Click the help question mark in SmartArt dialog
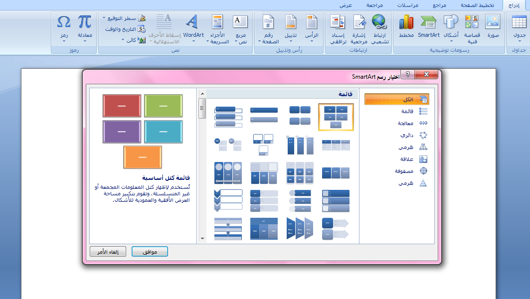This screenshot has height=299, width=530. pos(407,75)
